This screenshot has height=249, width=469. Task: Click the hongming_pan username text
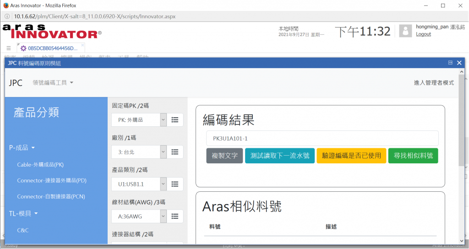point(432,27)
